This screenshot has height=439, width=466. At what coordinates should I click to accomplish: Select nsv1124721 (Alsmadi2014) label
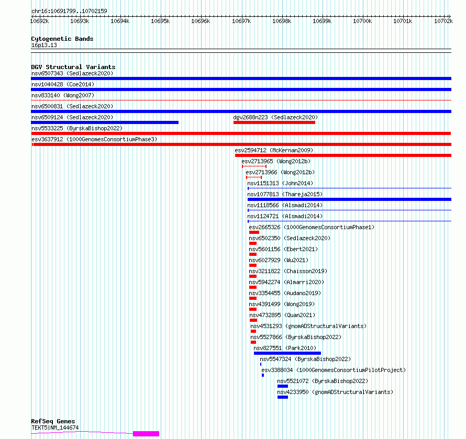(x=285, y=216)
